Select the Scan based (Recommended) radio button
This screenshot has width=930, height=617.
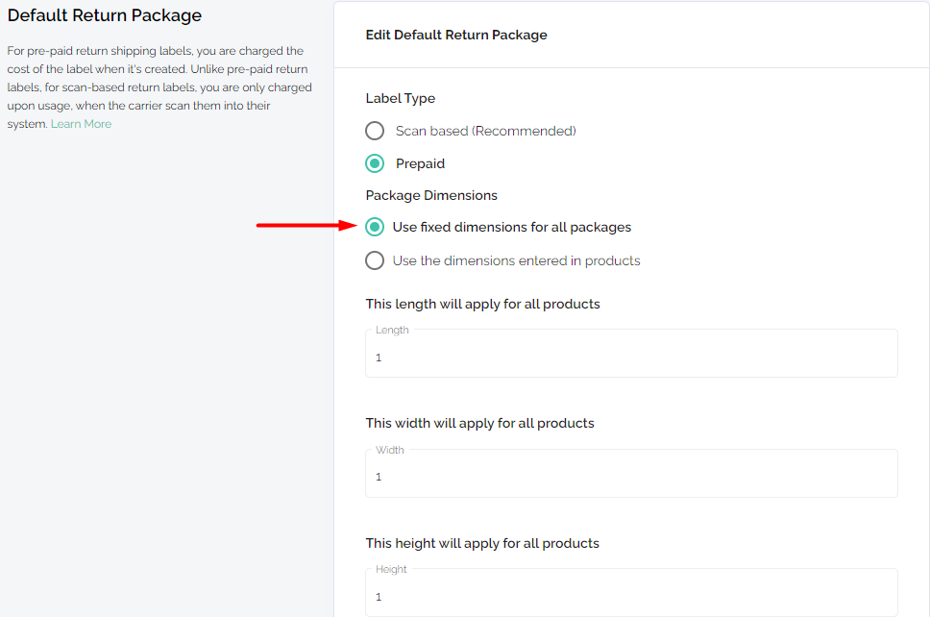375,131
